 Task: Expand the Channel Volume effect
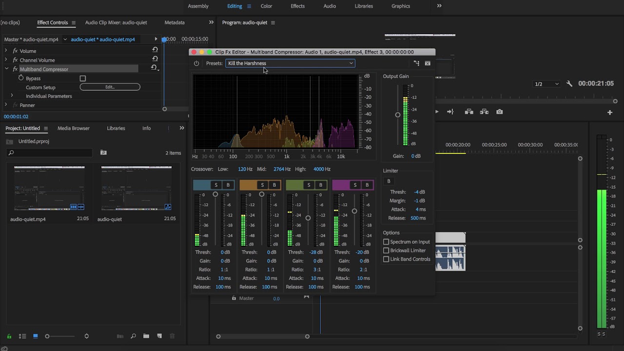click(6, 60)
